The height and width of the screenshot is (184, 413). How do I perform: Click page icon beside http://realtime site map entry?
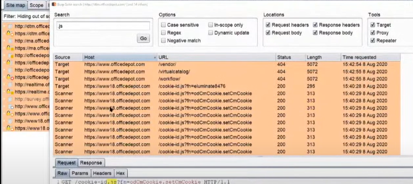coord(10,85)
